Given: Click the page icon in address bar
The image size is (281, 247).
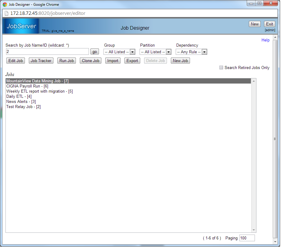Looking at the screenshot, I should coord(6,13).
